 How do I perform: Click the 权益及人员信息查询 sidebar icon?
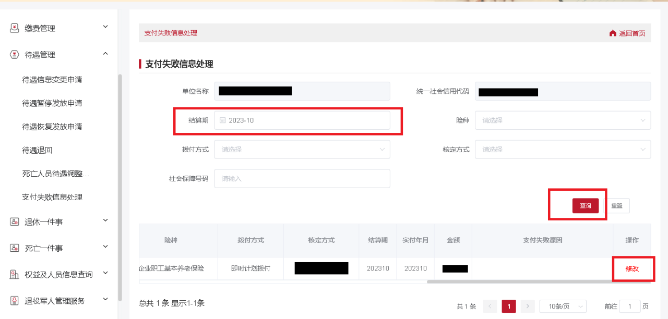[15, 274]
